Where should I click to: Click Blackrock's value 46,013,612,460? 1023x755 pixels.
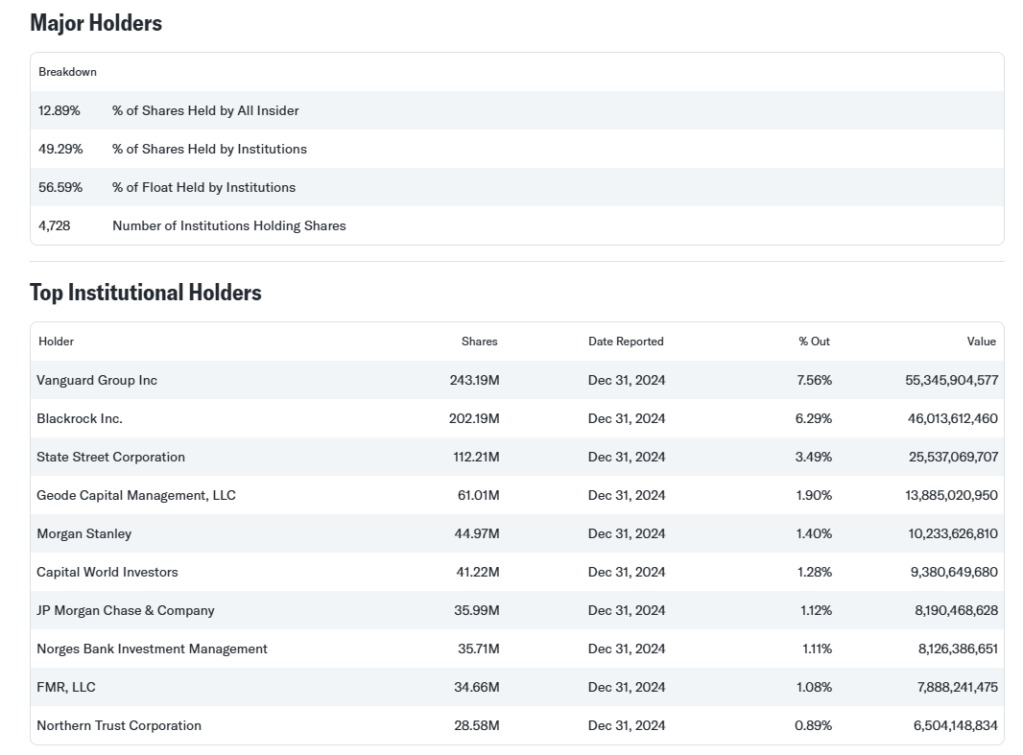[953, 418]
